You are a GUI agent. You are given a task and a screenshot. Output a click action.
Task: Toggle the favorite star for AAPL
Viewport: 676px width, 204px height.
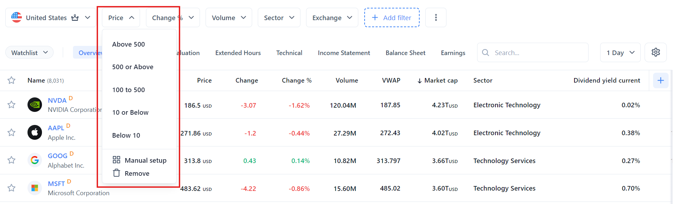12,133
